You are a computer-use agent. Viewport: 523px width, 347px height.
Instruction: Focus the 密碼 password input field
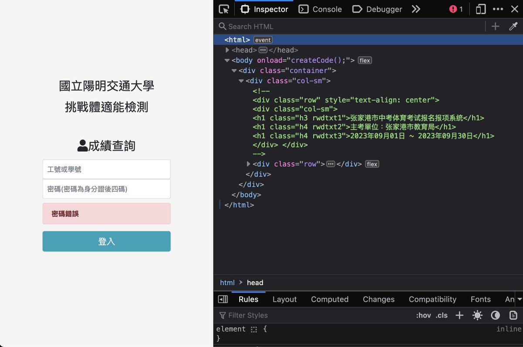pos(106,189)
